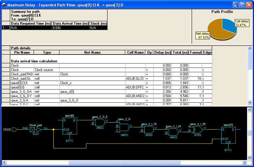Select the qaux_3_G_0 AND2 gate
Image resolution: width=254 pixels, height=167 pixels.
tap(100, 123)
